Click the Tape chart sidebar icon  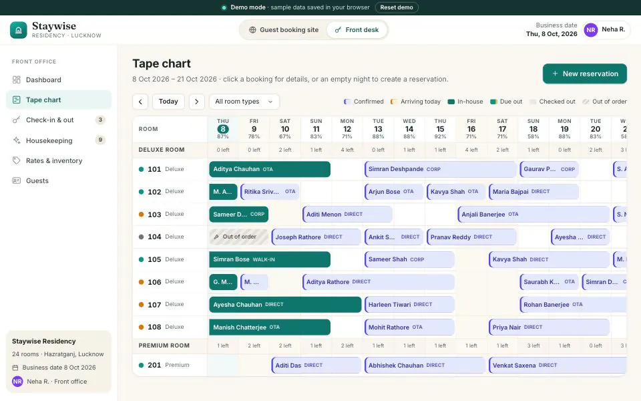[16, 100]
